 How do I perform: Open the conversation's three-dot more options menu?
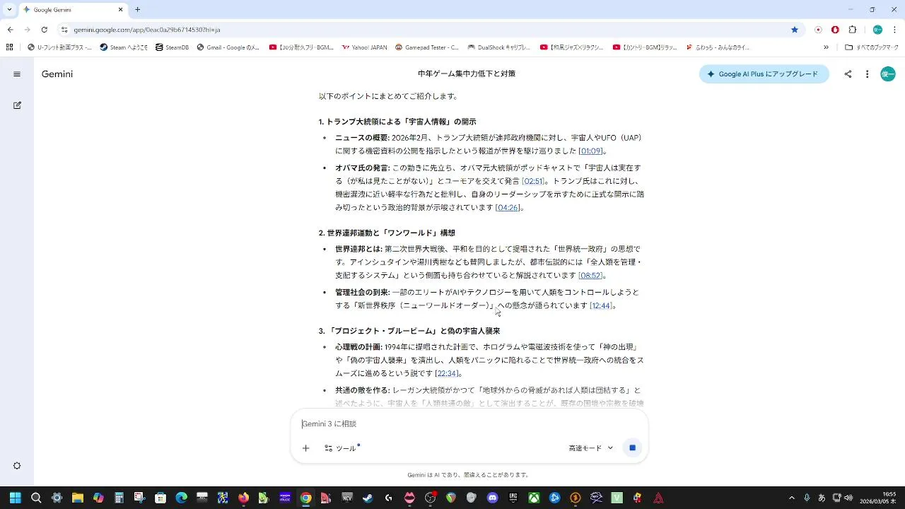click(x=867, y=74)
